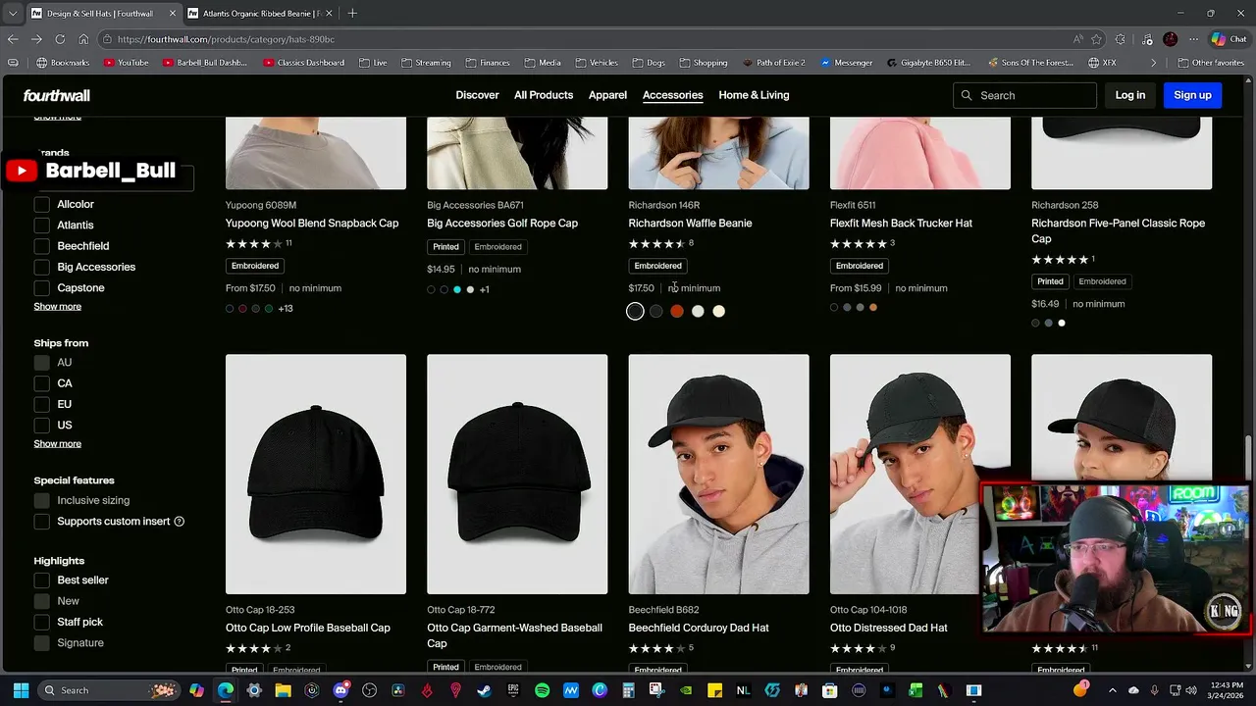
Task: Expand Show more under the brand list
Action: (58, 306)
